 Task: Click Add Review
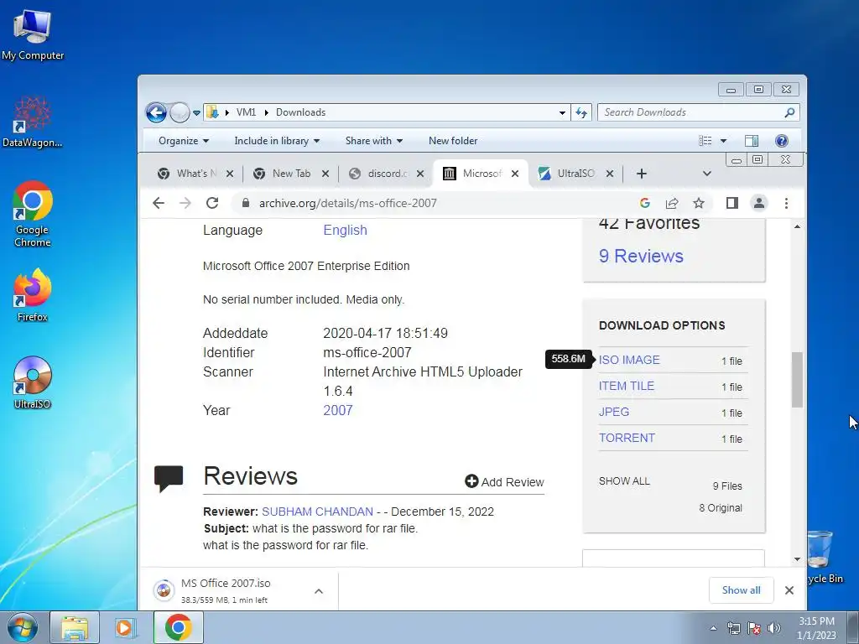click(504, 482)
